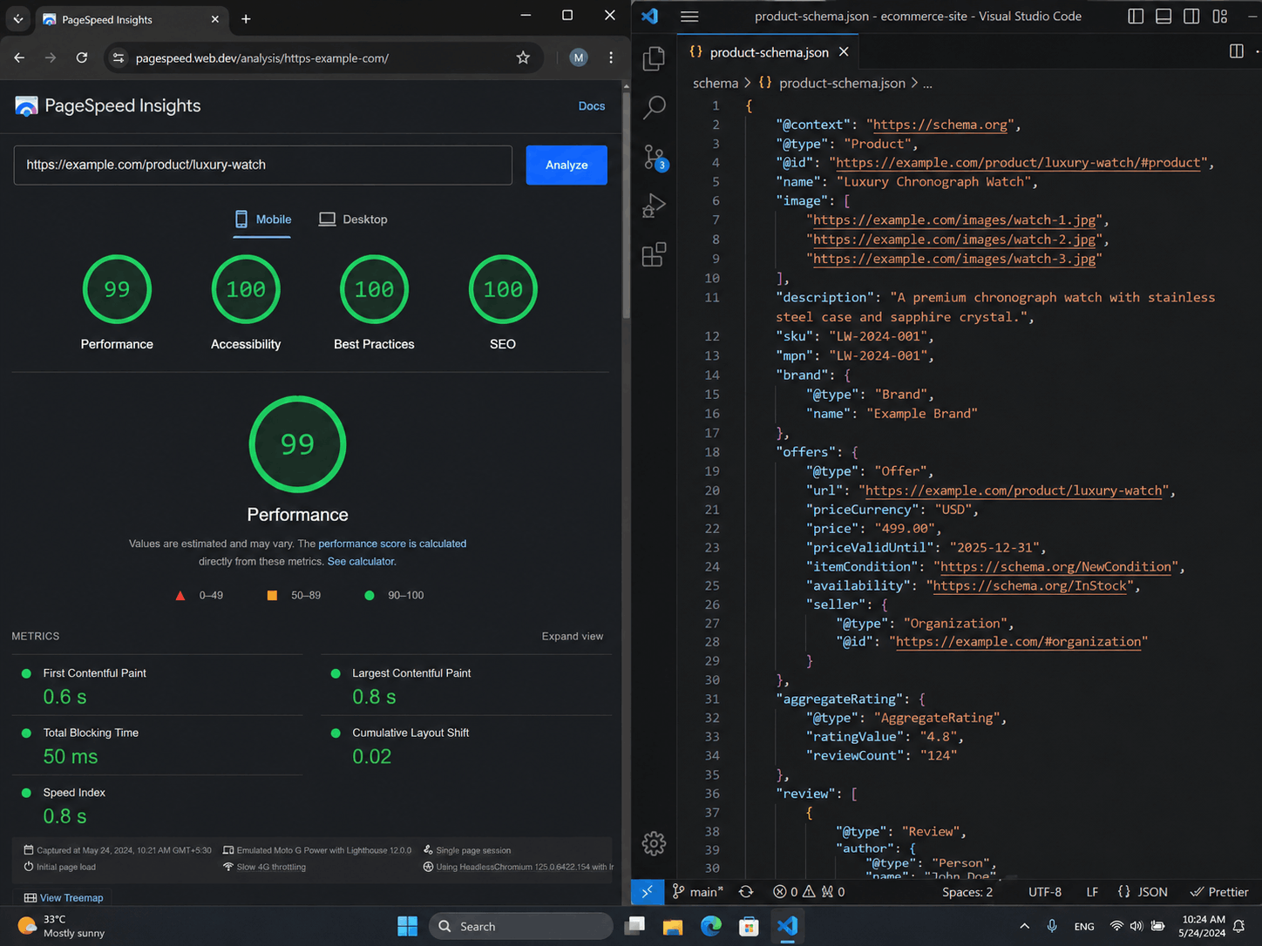
Task: Open the errors and warnings indicator
Action: (x=809, y=891)
